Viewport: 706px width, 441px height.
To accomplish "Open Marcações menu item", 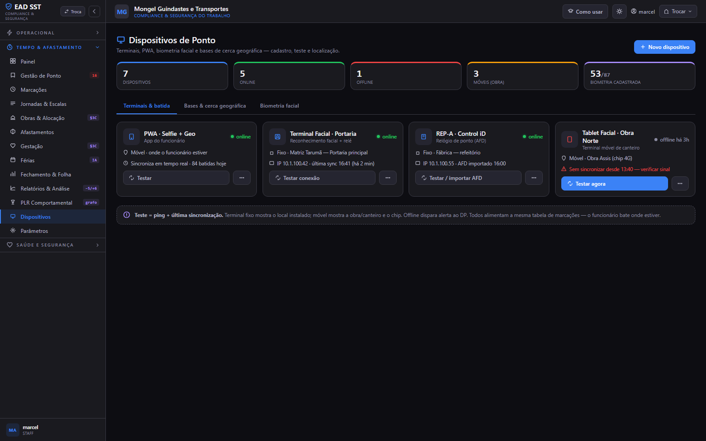I will coord(53,90).
